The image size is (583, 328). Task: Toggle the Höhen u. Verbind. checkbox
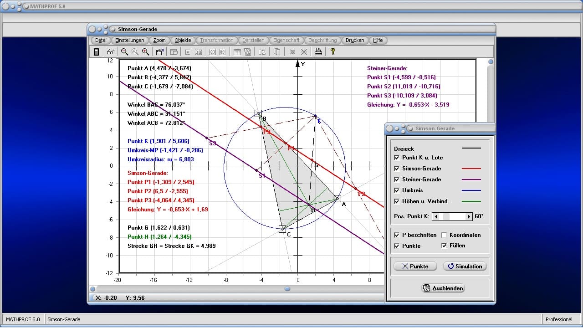[x=397, y=201]
